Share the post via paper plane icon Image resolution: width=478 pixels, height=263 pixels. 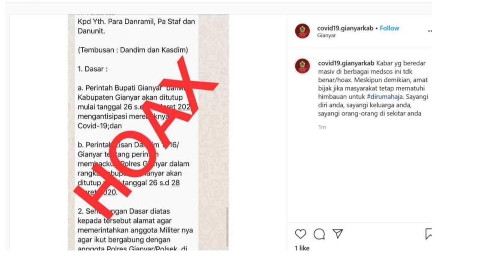[x=338, y=234]
